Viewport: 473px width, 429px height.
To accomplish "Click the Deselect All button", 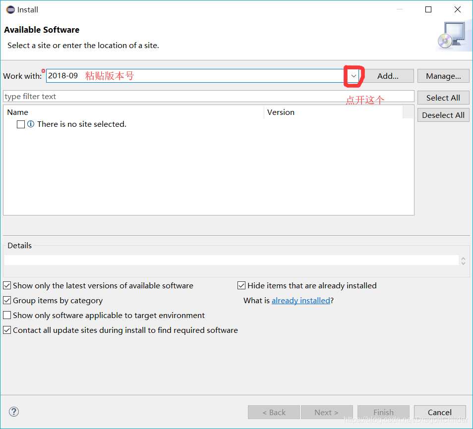I will tap(443, 115).
